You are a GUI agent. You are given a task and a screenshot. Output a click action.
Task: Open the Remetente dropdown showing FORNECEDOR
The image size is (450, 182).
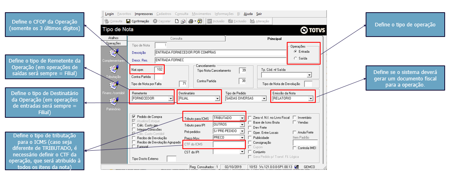pyautogui.click(x=170, y=98)
